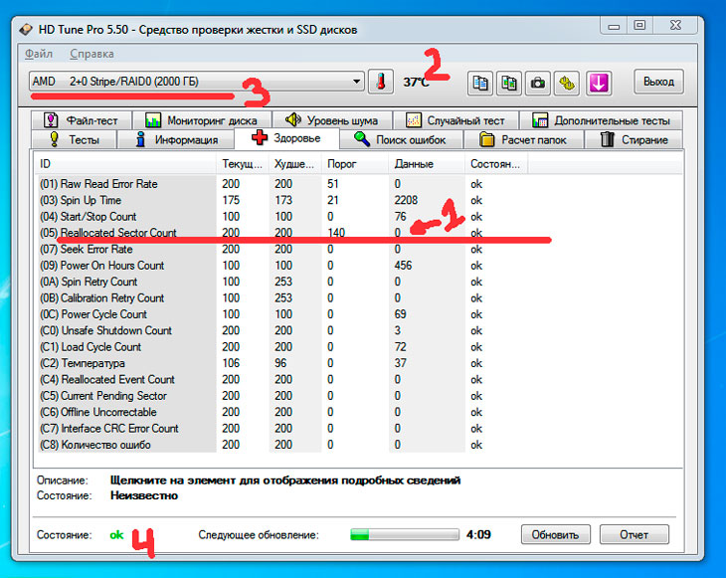
Task: Click the 456 Power On Hours data value
Action: (403, 266)
